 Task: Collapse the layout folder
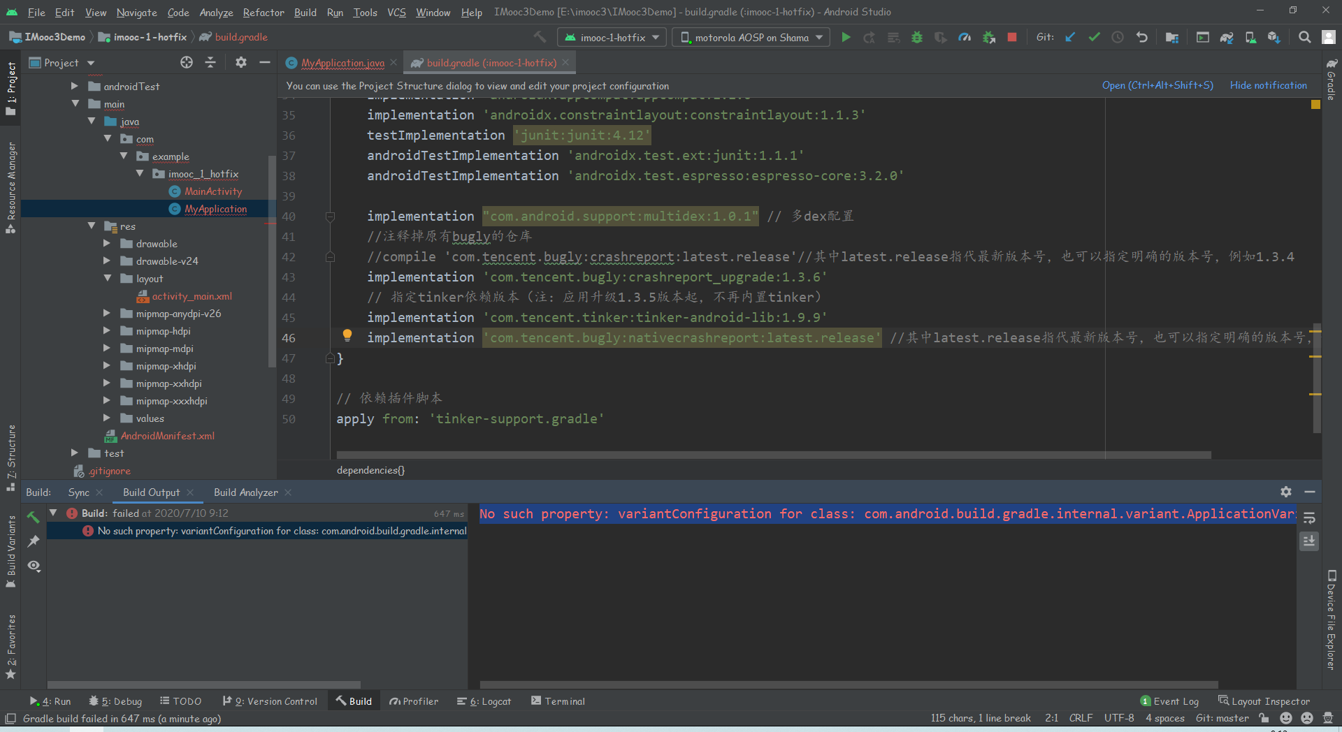pyautogui.click(x=108, y=279)
